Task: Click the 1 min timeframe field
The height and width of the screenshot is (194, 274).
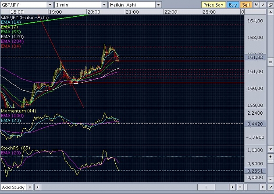Action: tap(78, 5)
